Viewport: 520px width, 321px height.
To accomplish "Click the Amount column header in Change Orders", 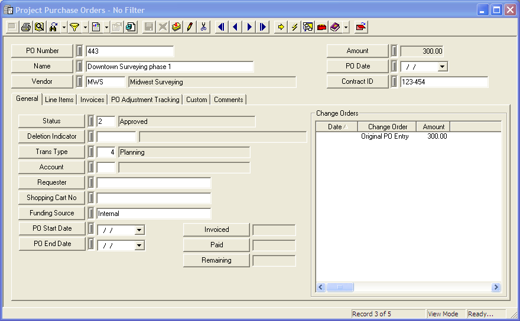I will point(433,127).
